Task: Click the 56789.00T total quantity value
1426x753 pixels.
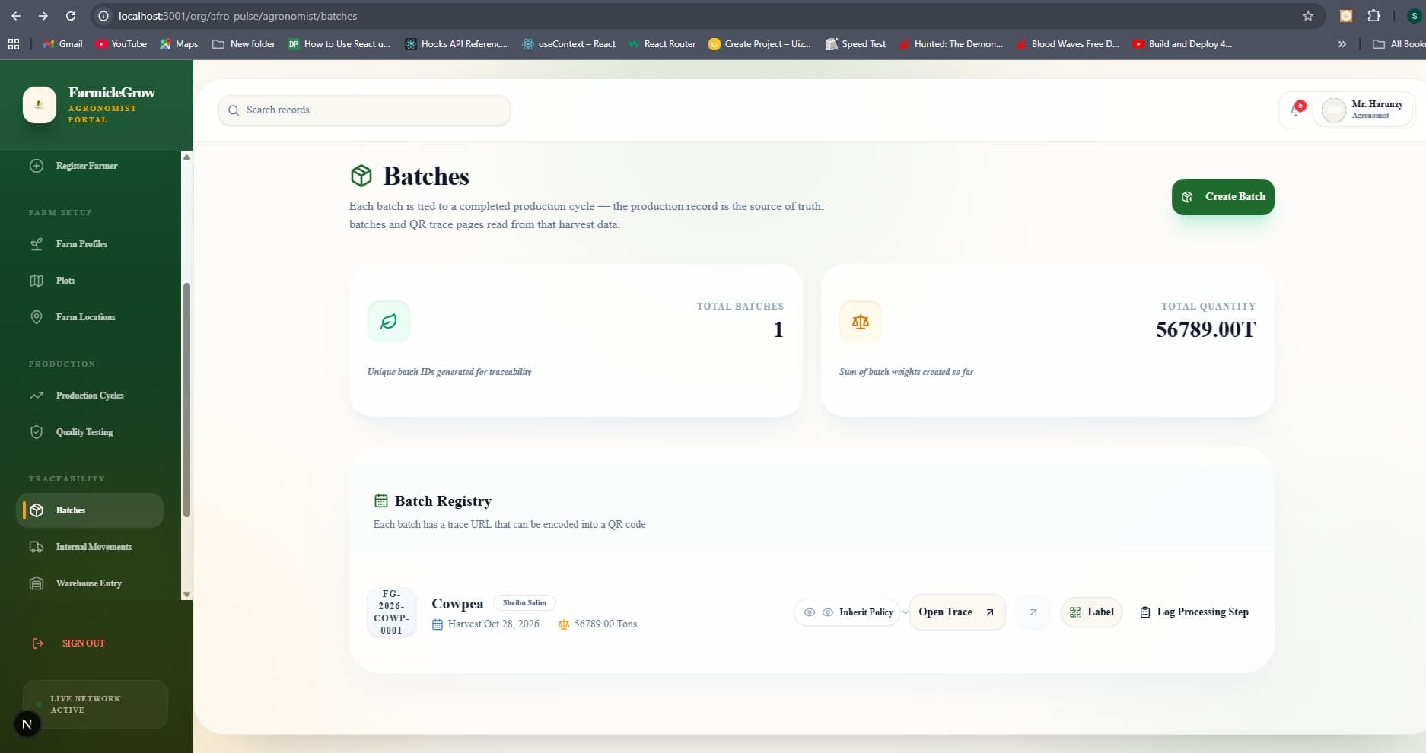Action: [1205, 329]
